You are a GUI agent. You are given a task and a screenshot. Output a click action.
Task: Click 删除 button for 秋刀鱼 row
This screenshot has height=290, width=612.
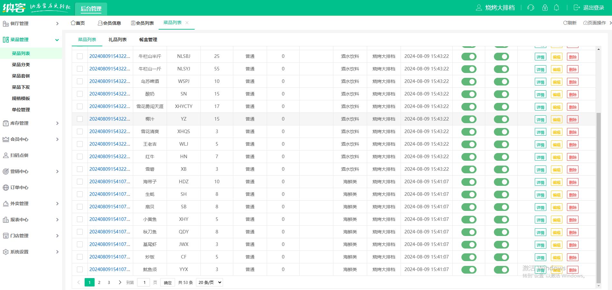(x=572, y=232)
